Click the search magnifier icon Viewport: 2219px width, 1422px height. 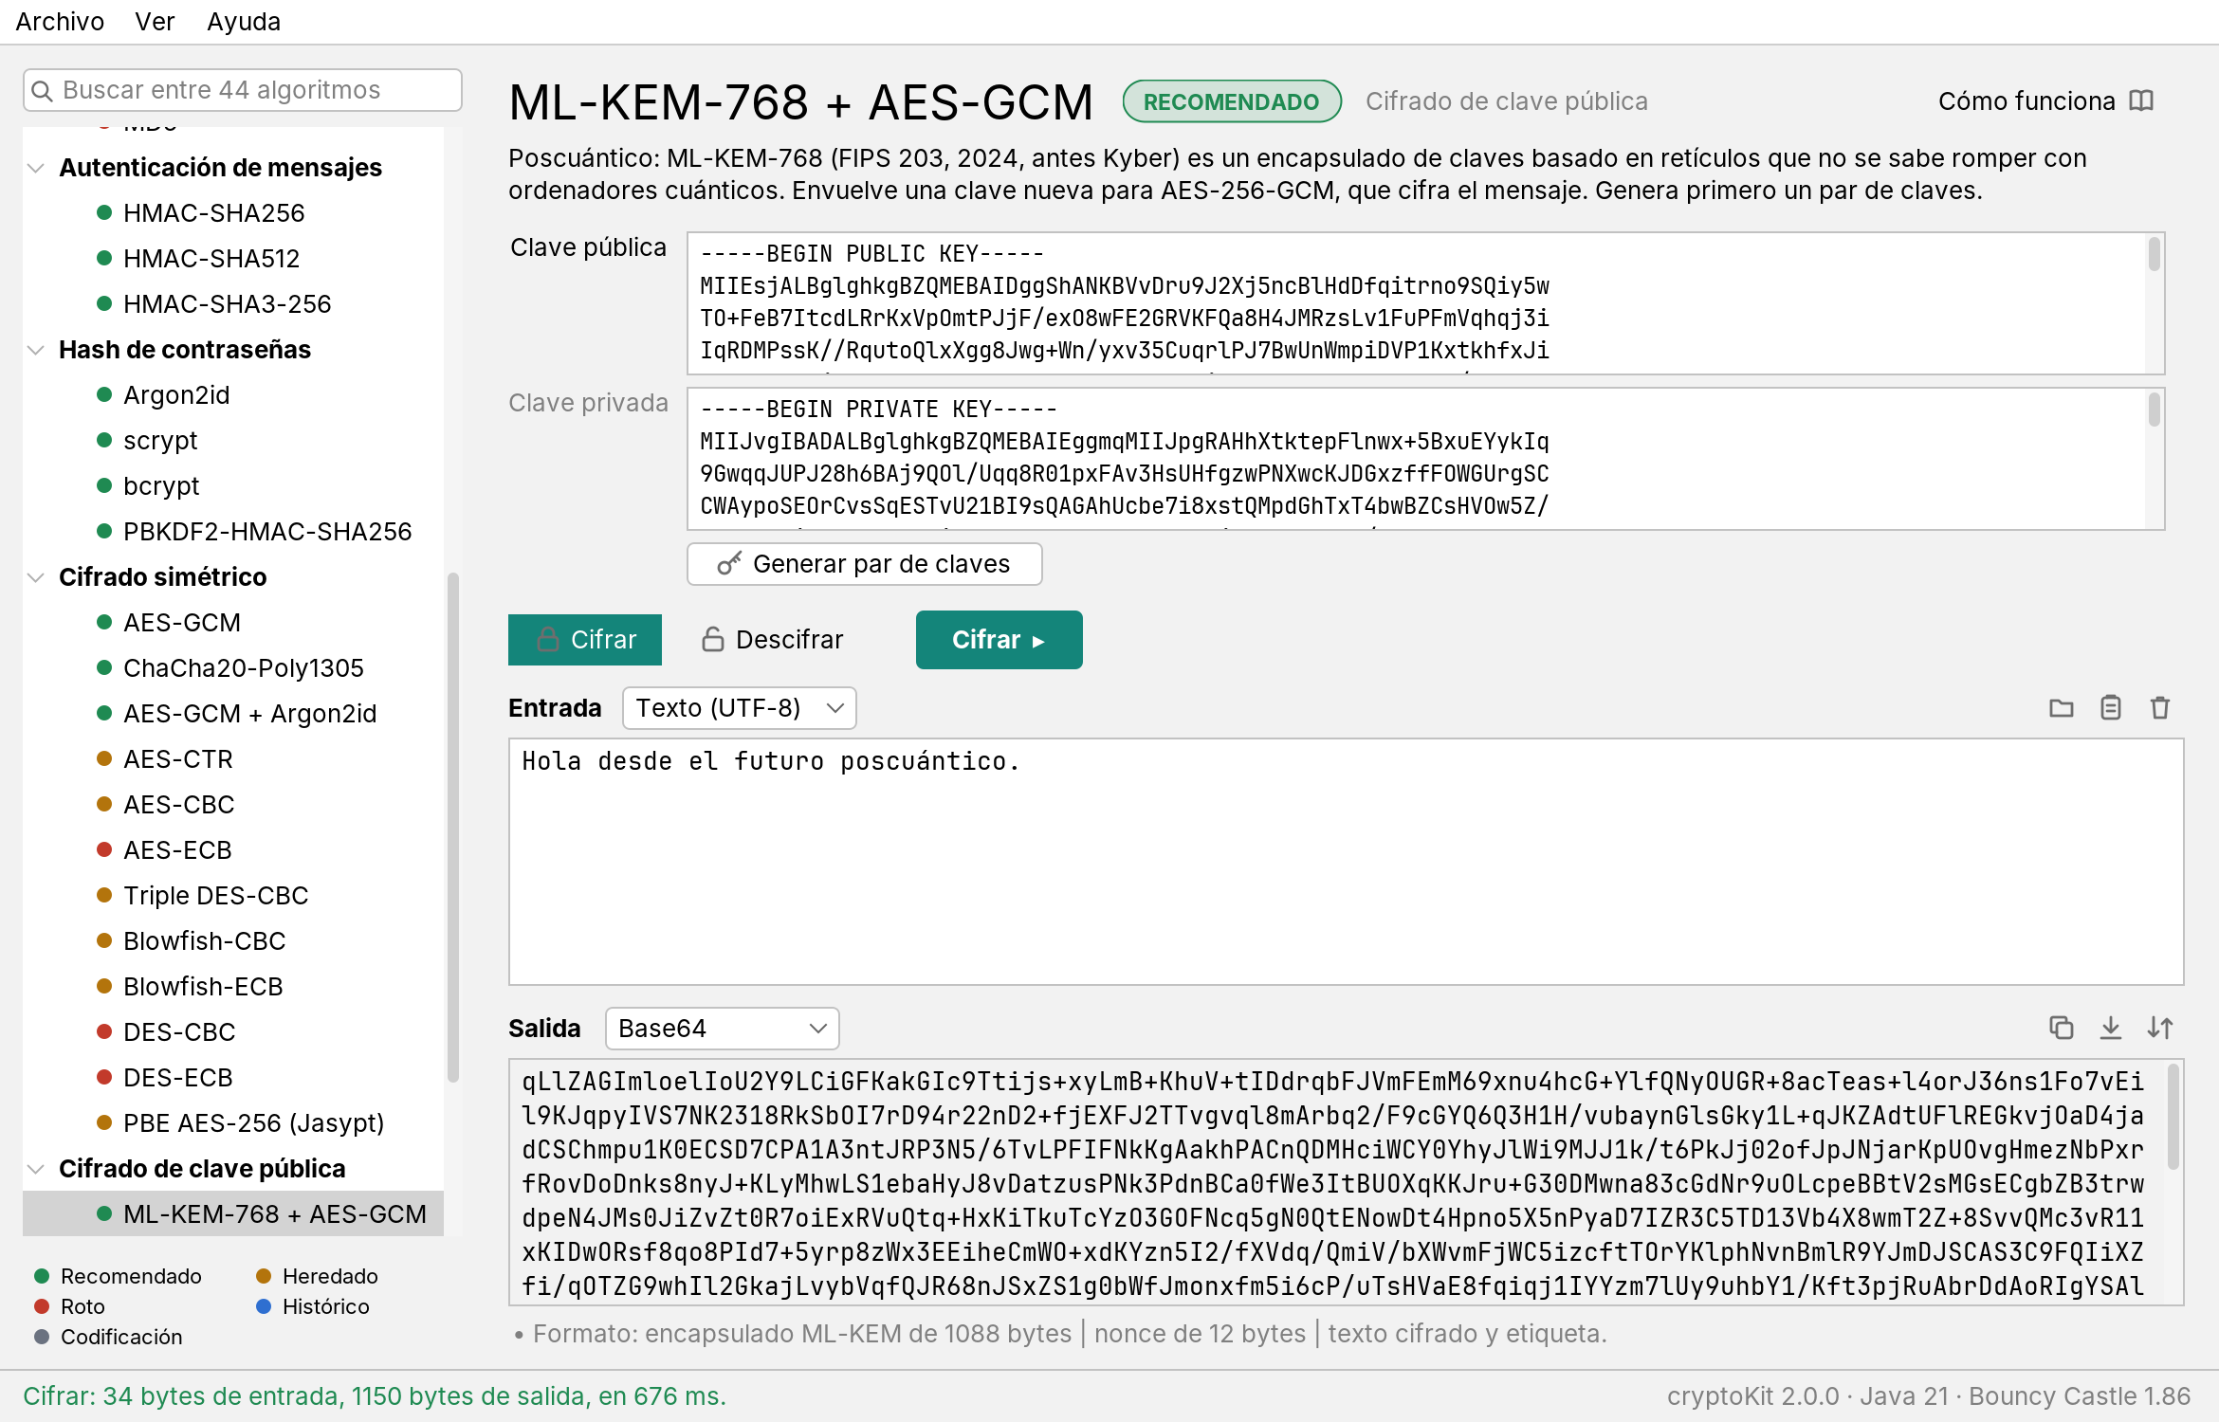click(x=42, y=91)
